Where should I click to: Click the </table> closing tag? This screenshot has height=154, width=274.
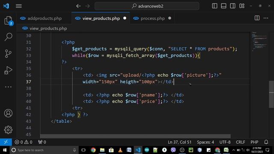(61, 121)
